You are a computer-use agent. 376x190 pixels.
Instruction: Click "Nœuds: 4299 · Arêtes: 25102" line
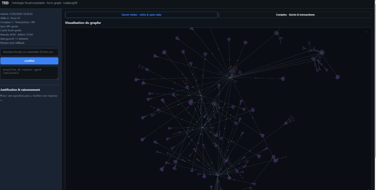[x=17, y=35]
